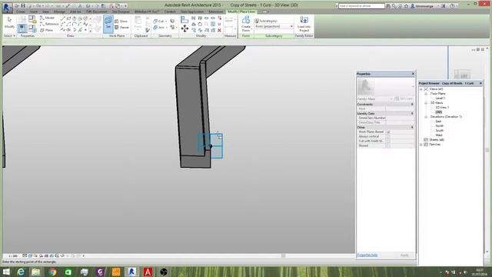Screen dimensions: 492x277
Task: Toggle the Work Plane-Based checkbox
Action: (388, 132)
